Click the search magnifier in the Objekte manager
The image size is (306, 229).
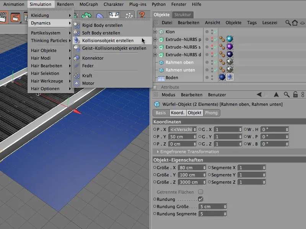[x=288, y=23]
